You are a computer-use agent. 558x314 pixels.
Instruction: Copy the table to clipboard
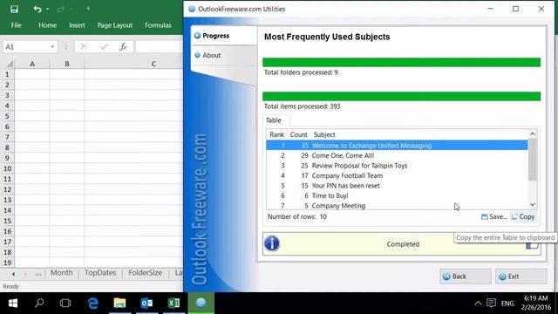523,216
